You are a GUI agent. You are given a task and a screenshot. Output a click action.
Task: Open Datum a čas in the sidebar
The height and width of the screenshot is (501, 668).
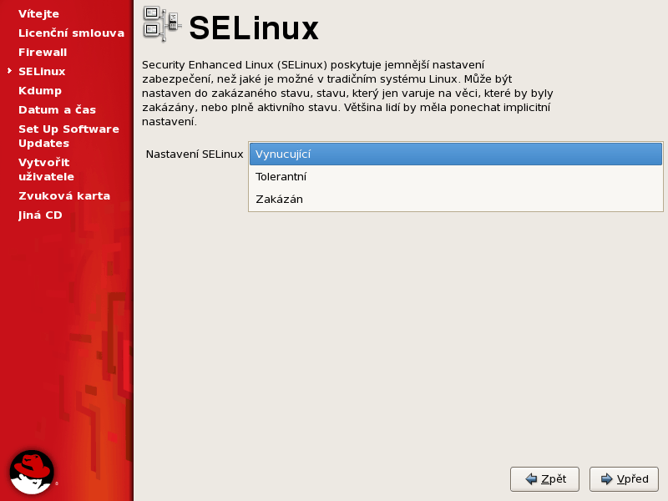57,109
